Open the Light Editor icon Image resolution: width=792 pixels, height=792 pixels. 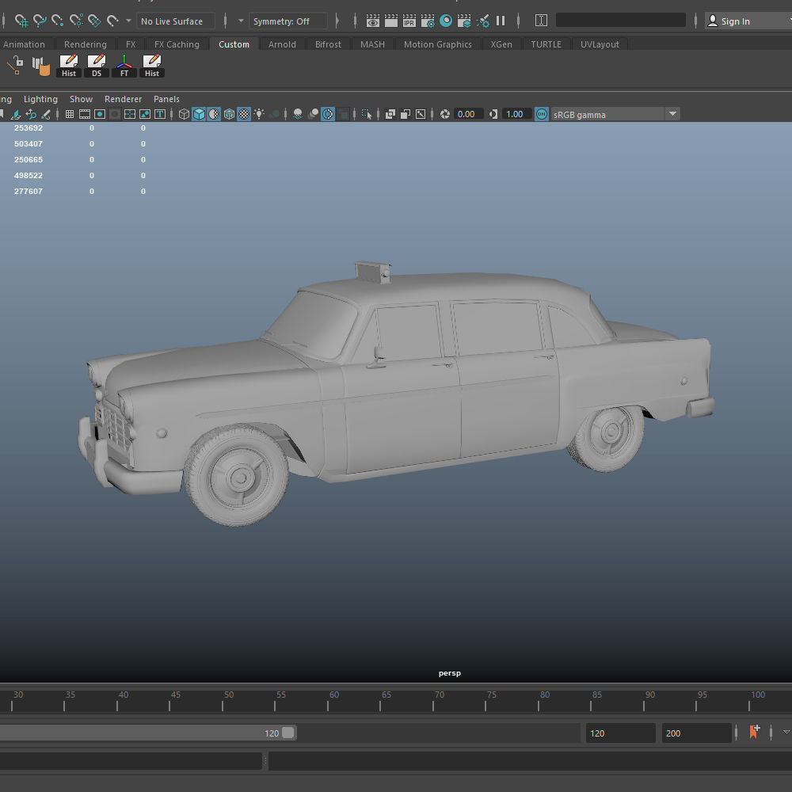click(482, 21)
